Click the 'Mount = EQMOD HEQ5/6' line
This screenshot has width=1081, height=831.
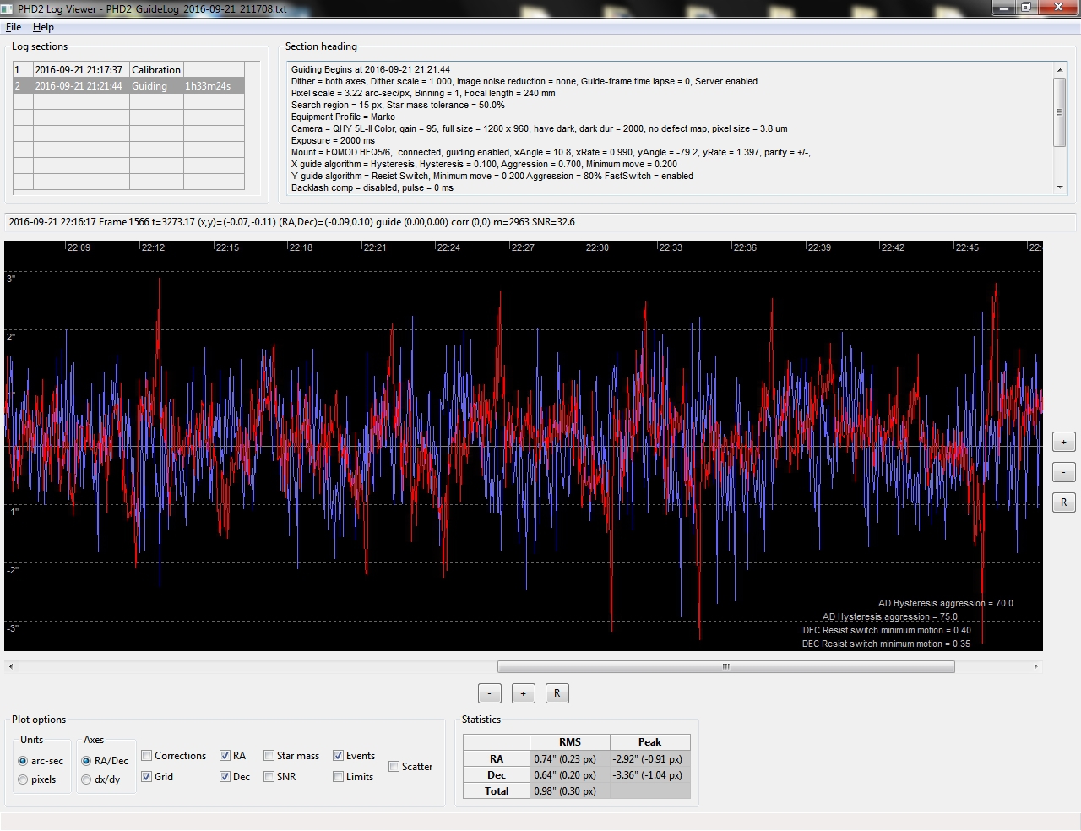tap(551, 152)
